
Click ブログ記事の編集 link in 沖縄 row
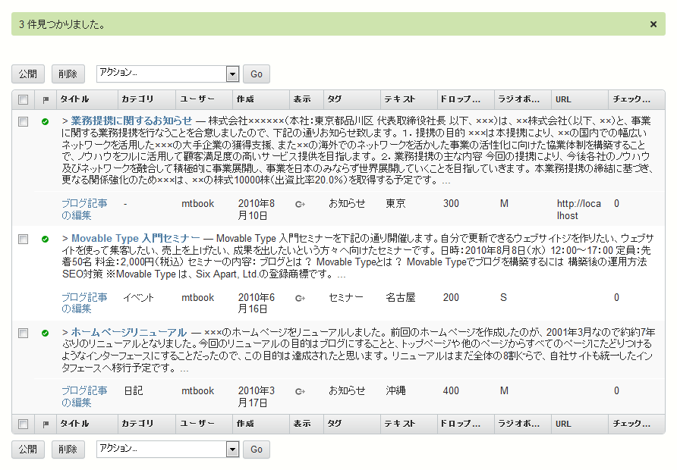point(84,396)
